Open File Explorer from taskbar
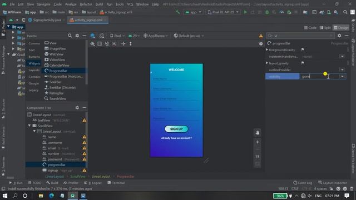 coord(41,196)
